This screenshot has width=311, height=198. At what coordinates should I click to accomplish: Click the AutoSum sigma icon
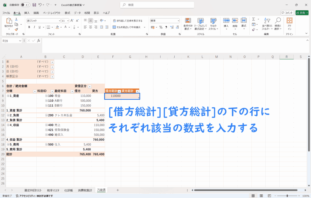point(254,19)
